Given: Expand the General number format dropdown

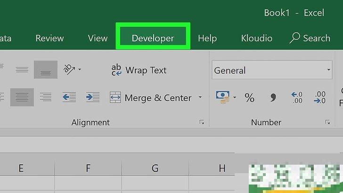Looking at the screenshot, I should [x=329, y=70].
